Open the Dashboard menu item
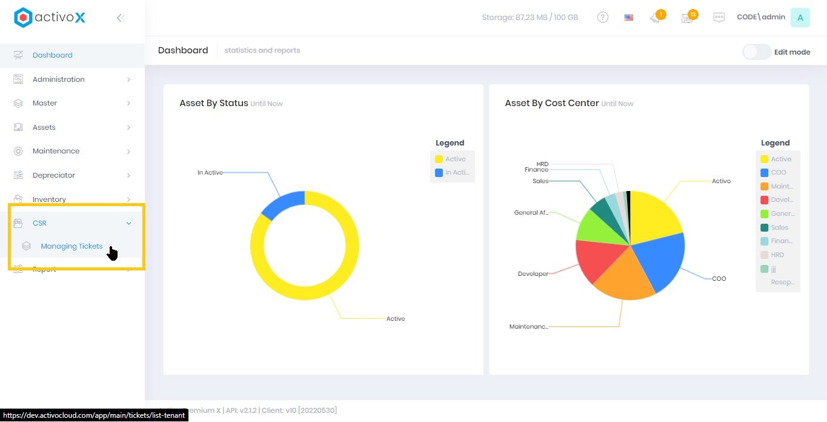This screenshot has width=827, height=422. 53,55
